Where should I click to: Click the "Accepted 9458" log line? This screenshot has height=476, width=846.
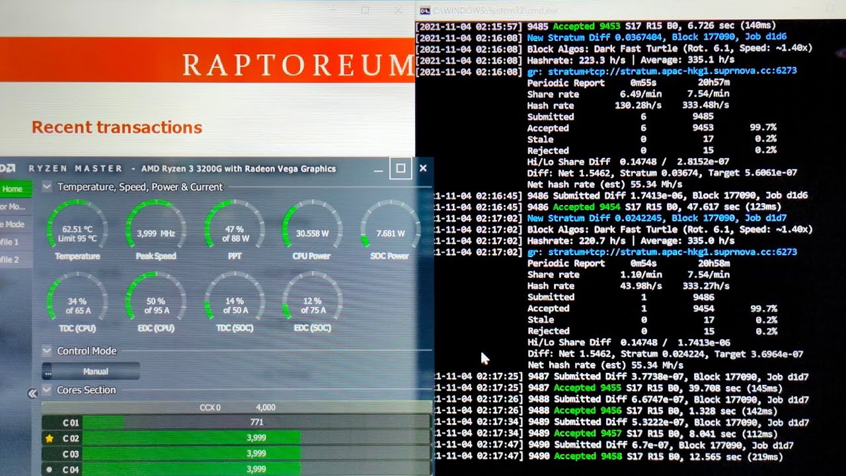tap(608, 457)
